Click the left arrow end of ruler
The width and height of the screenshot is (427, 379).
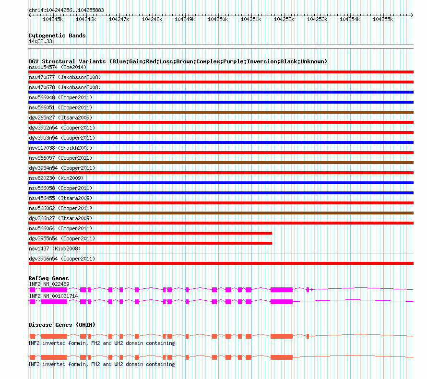(x=30, y=15)
